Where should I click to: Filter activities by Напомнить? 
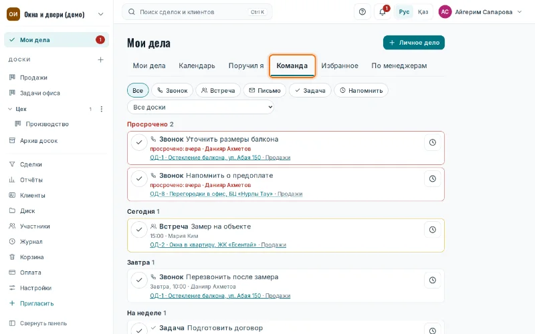click(361, 91)
